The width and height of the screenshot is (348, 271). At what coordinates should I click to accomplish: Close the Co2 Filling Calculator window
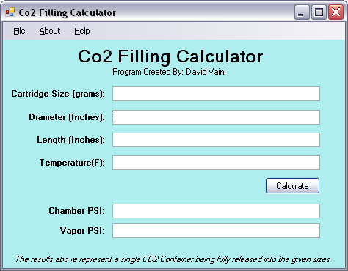(x=336, y=12)
